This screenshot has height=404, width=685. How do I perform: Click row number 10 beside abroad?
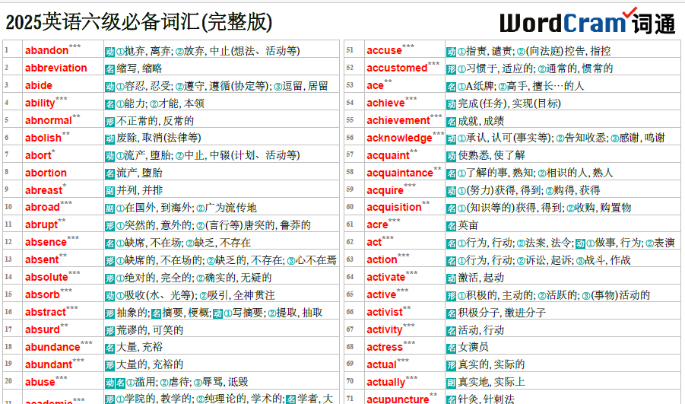click(8, 207)
